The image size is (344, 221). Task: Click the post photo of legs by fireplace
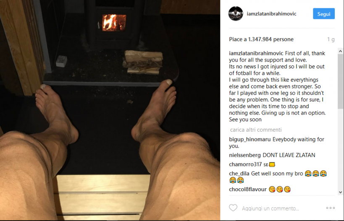pyautogui.click(x=110, y=110)
